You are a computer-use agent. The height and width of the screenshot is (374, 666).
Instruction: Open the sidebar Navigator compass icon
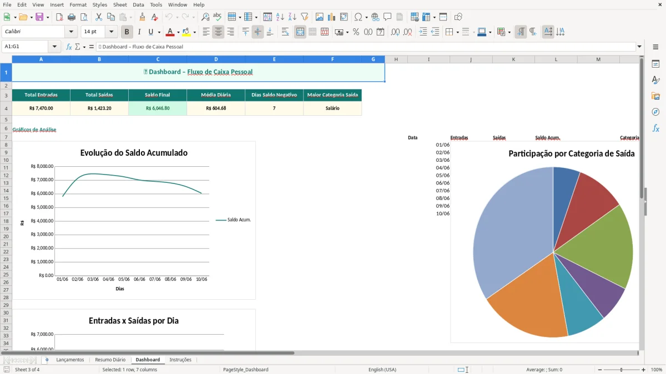click(x=655, y=112)
